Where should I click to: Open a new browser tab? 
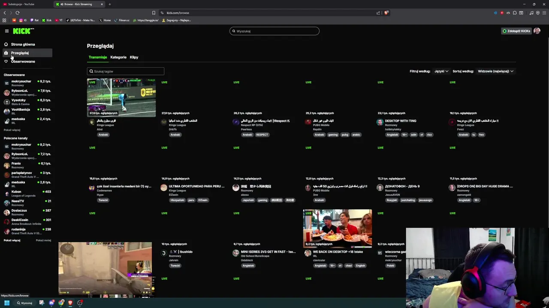pos(109,4)
